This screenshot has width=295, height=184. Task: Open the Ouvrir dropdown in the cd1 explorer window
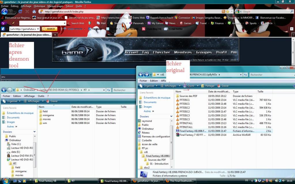point(198,86)
